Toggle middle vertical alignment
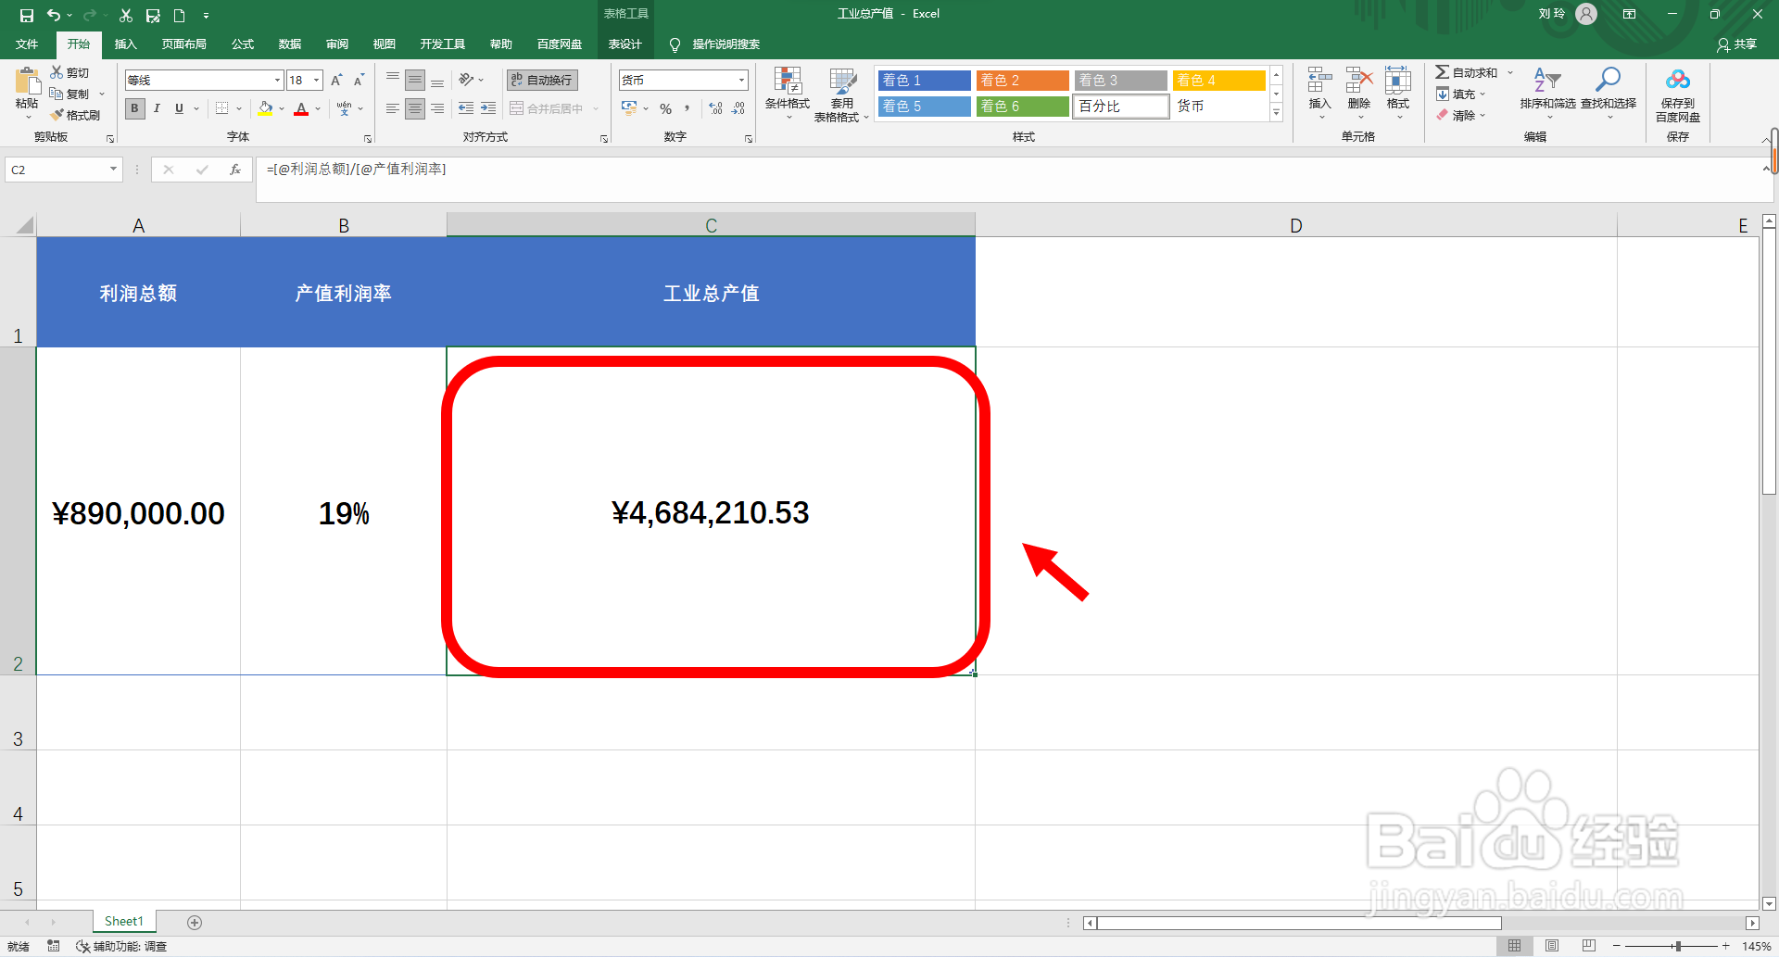 [x=415, y=81]
